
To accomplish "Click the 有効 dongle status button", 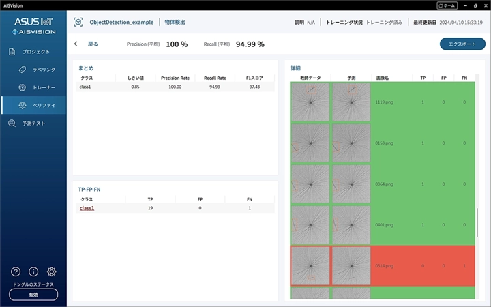I will 33,295.
